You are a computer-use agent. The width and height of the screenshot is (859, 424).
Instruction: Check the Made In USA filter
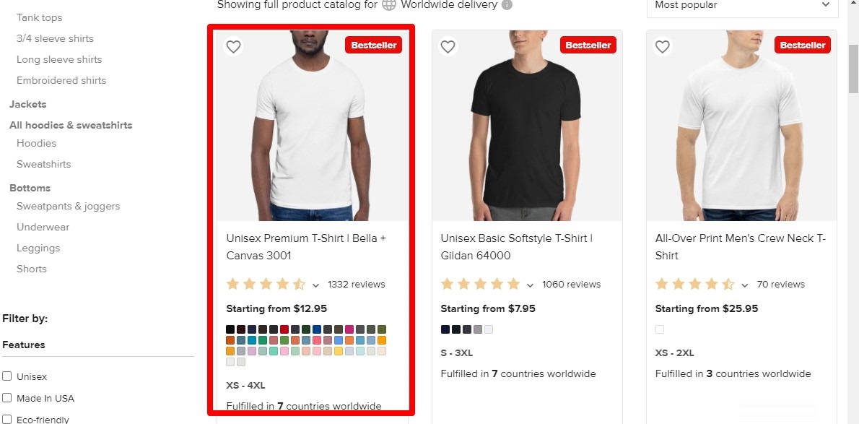(7, 398)
